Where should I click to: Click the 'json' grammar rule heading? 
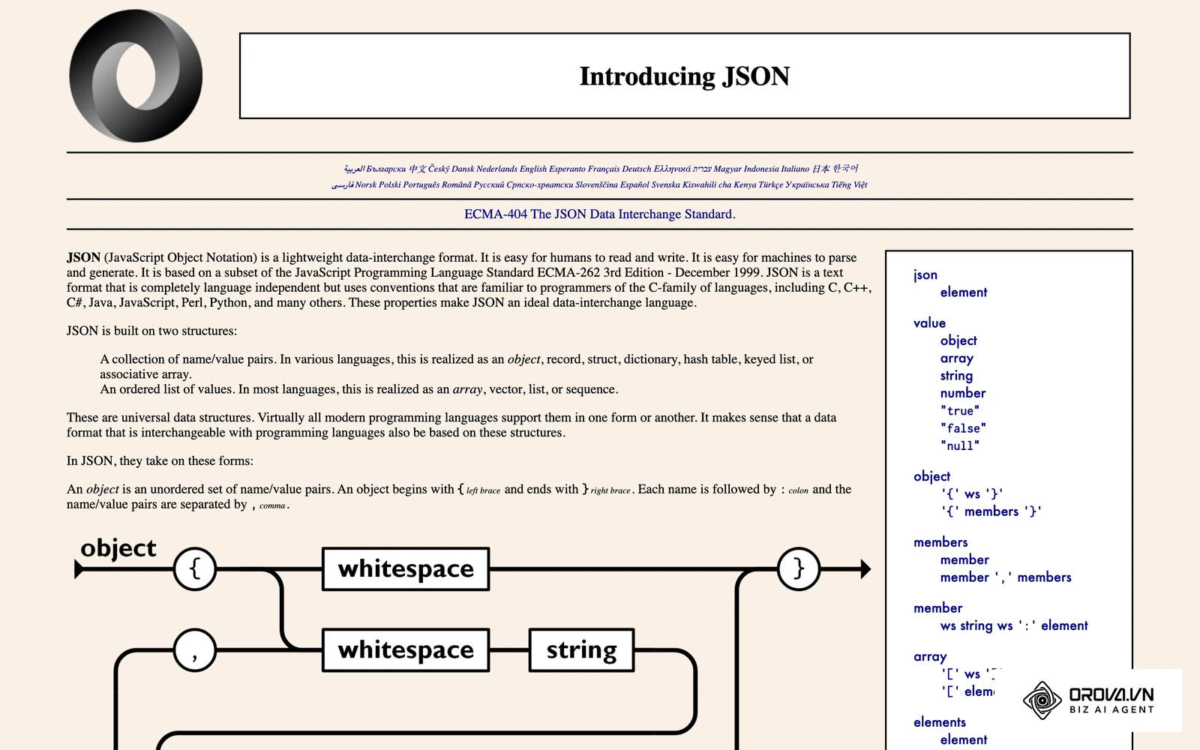925,275
